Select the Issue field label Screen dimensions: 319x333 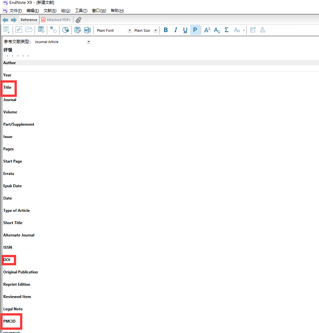[x=8, y=137]
